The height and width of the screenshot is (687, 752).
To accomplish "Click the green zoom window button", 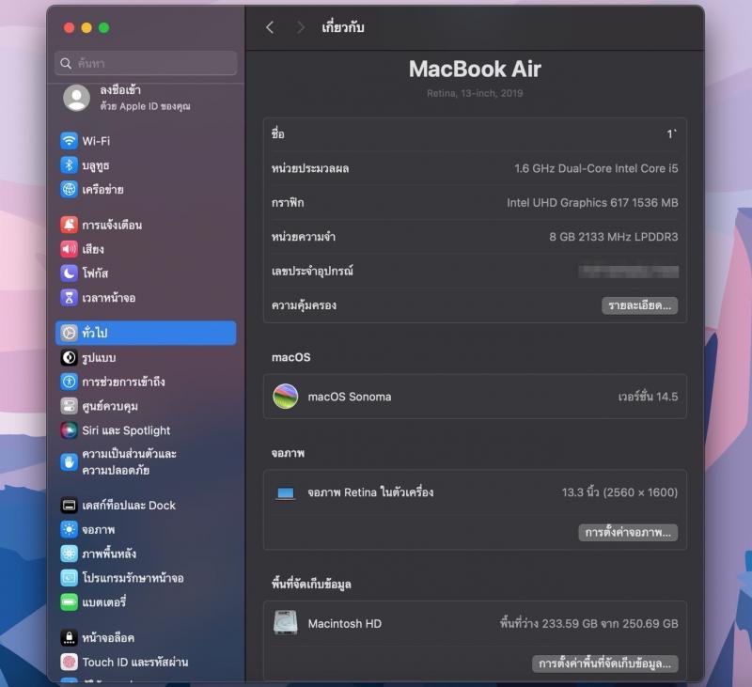I will tap(103, 28).
